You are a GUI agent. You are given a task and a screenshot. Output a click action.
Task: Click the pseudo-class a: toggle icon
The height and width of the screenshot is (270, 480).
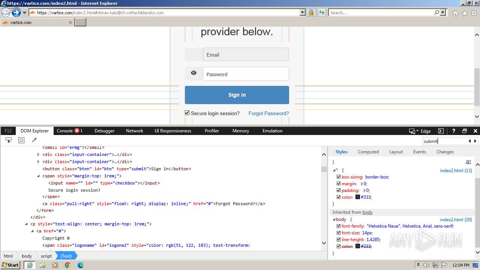click(468, 162)
